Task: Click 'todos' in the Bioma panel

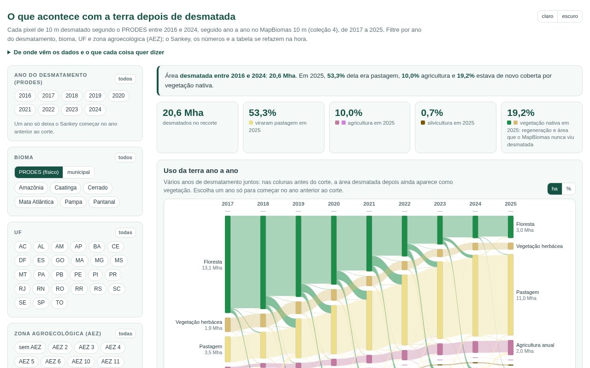Action: click(x=125, y=157)
